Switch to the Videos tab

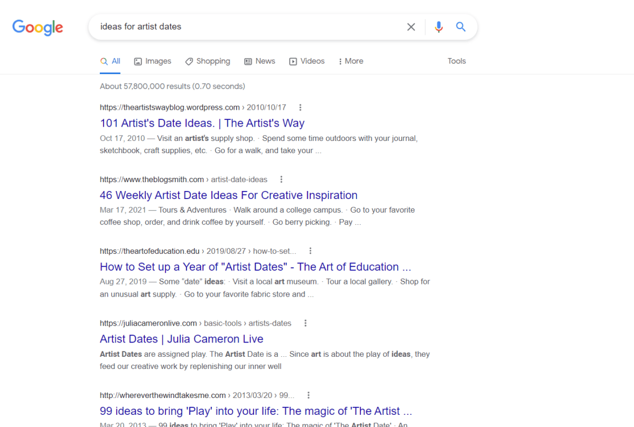307,61
